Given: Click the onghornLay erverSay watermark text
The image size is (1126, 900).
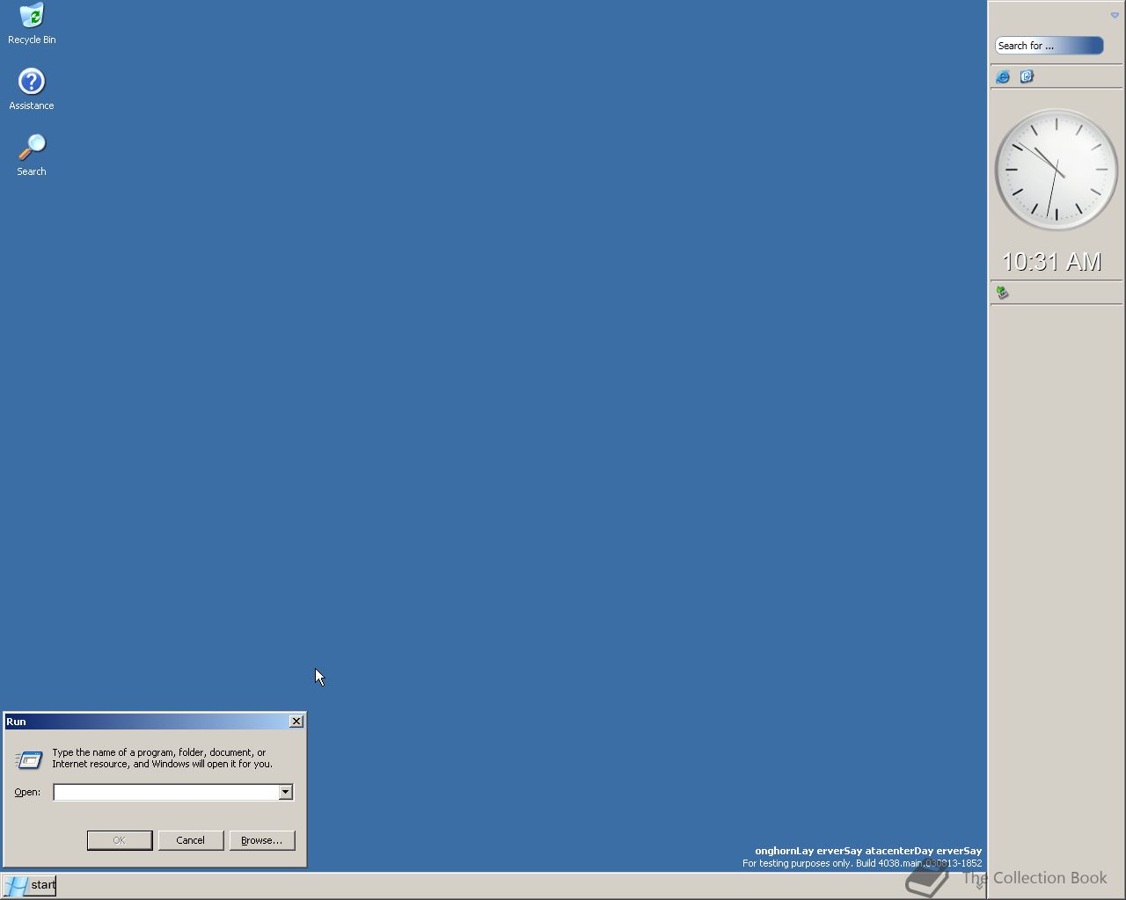Looking at the screenshot, I should pyautogui.click(x=868, y=851).
